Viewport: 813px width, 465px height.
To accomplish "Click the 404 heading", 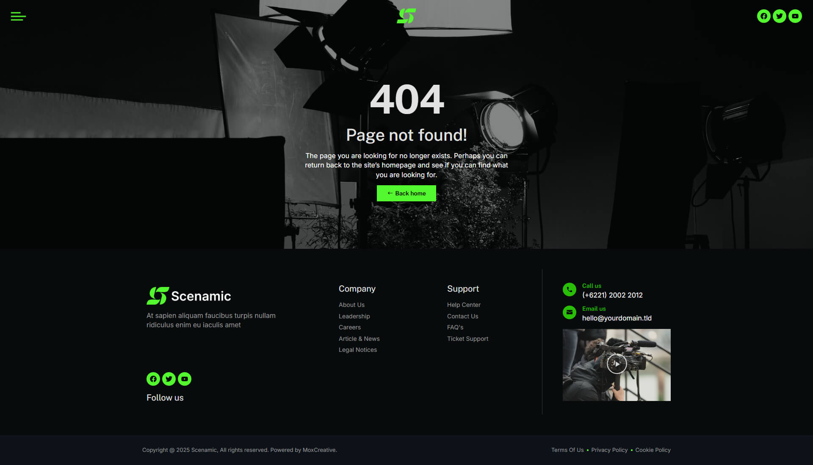I will tap(406, 99).
